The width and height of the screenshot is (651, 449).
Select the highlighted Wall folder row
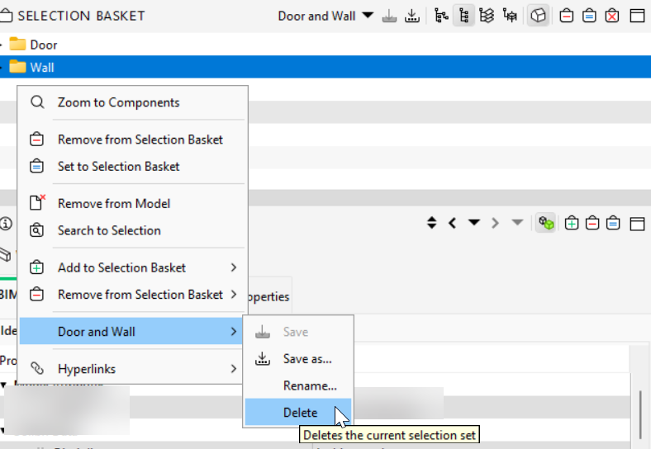[x=325, y=67]
